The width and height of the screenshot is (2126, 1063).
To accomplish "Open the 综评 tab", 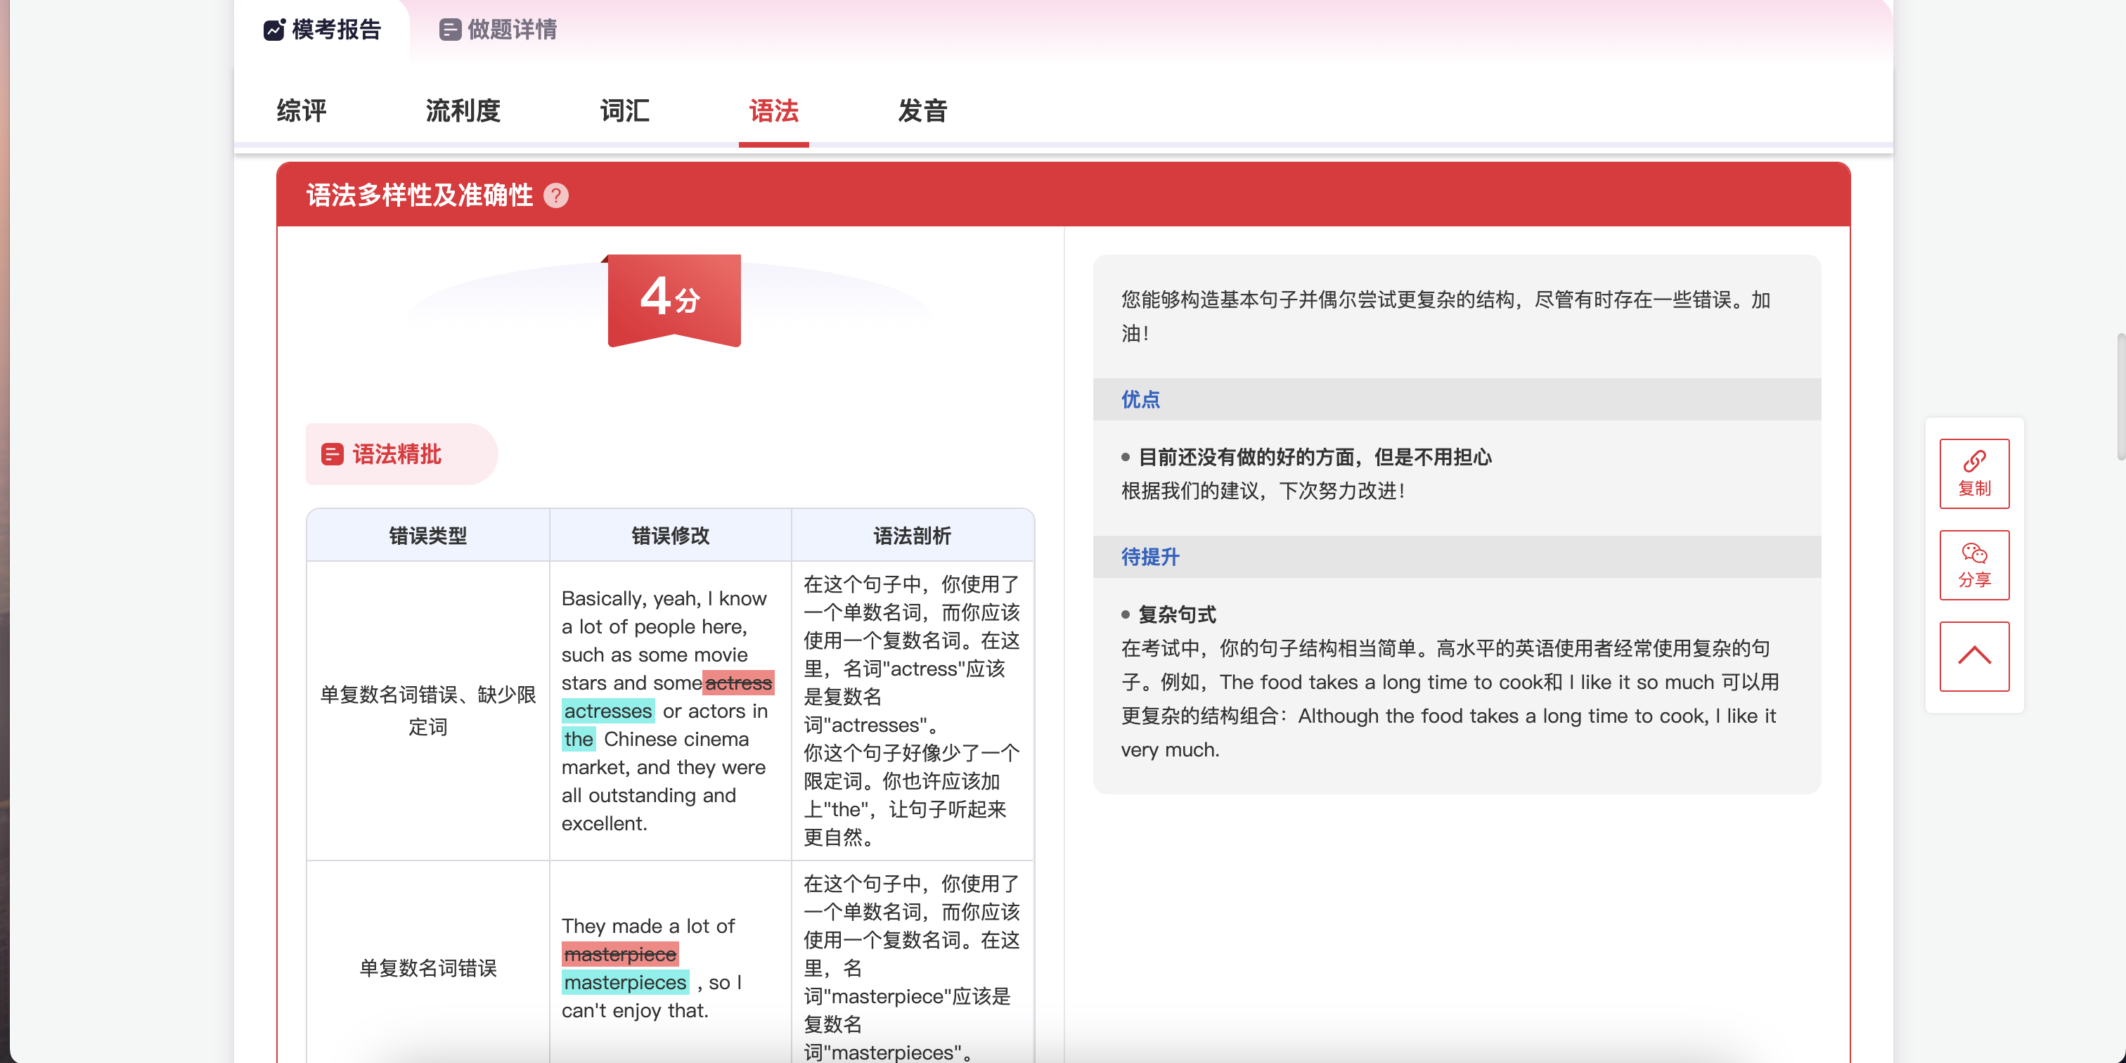I will click(301, 110).
